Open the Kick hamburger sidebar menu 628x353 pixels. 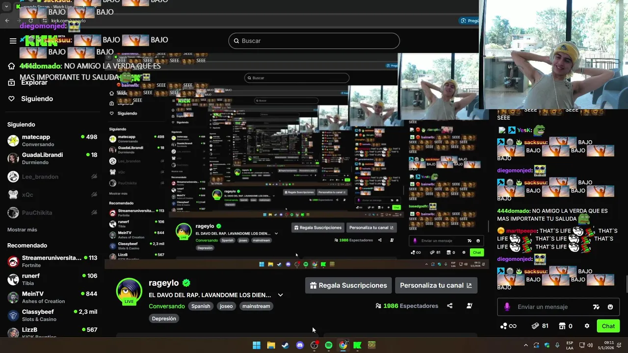(x=13, y=41)
